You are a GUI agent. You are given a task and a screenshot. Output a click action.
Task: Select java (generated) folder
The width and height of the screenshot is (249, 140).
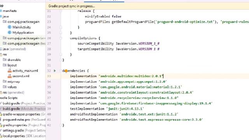(14, 49)
